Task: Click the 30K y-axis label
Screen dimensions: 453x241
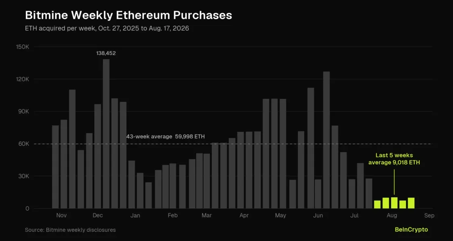Action: pos(24,176)
